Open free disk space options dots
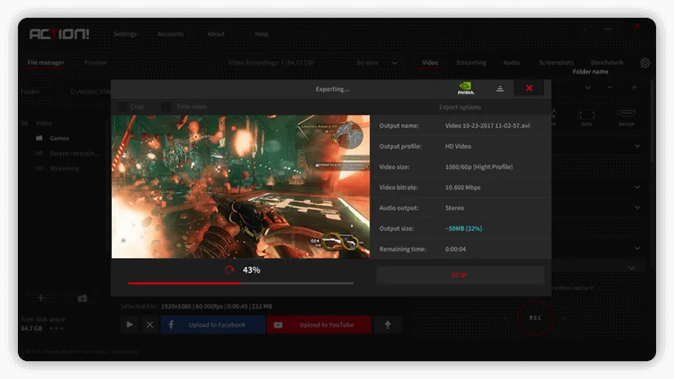This screenshot has width=674, height=379. [x=56, y=328]
